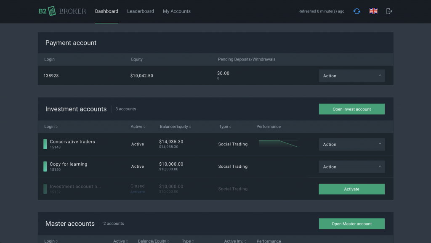Image resolution: width=431 pixels, height=243 pixels.
Task: Click the Refreshed 0 minute(s) ago text
Action: click(321, 11)
